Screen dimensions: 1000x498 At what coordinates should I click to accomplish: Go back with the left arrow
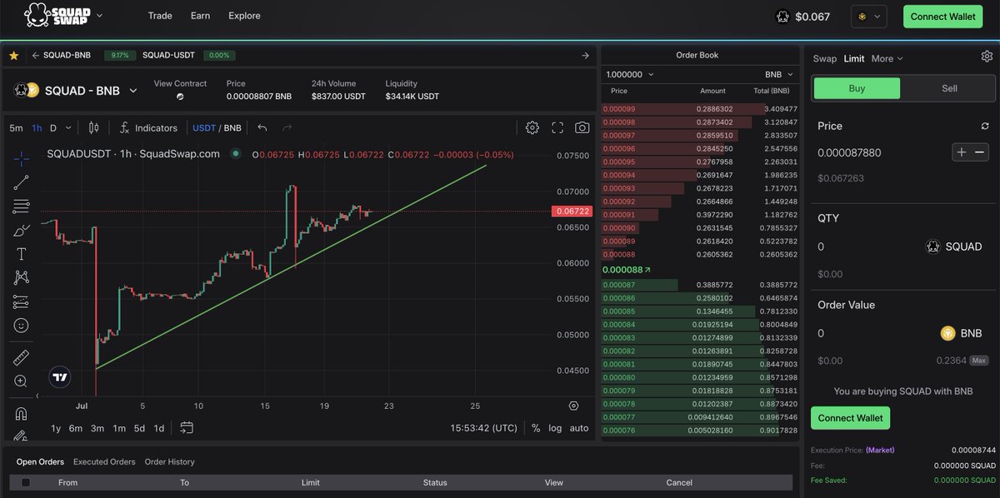pyautogui.click(x=36, y=56)
